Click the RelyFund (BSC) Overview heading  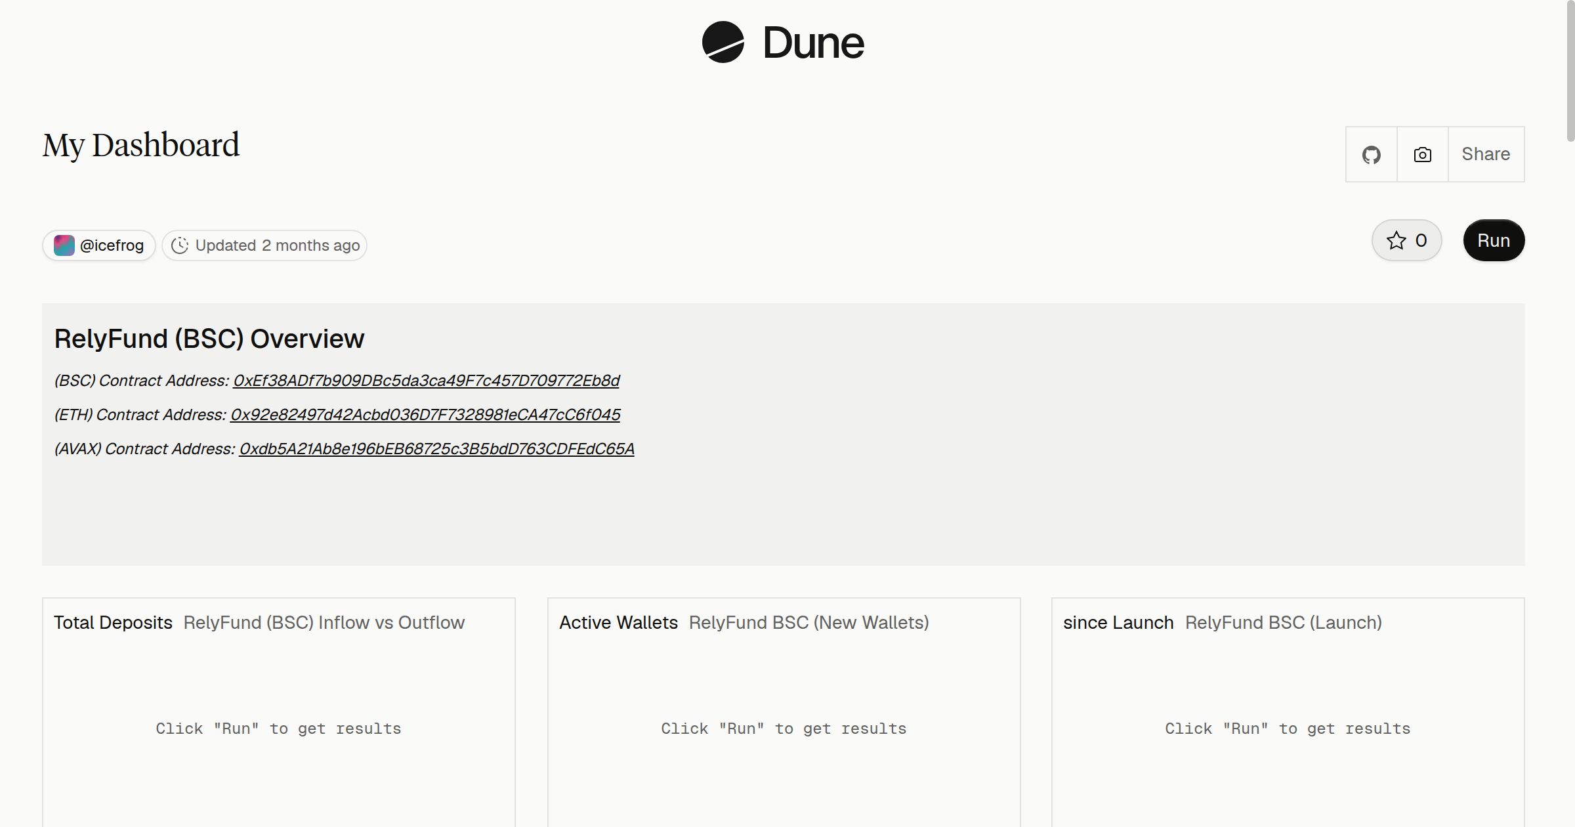209,339
